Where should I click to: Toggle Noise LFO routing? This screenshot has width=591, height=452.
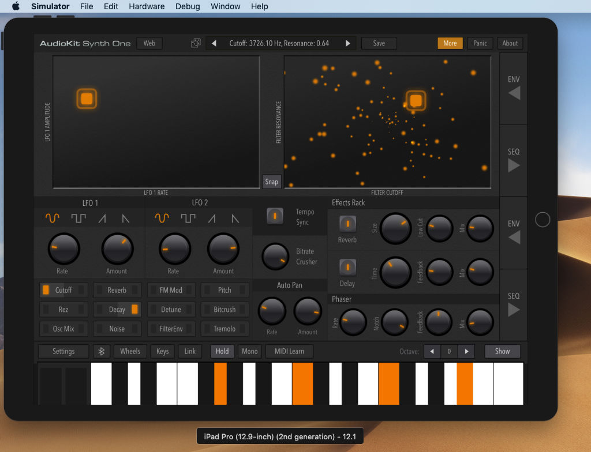pos(117,329)
